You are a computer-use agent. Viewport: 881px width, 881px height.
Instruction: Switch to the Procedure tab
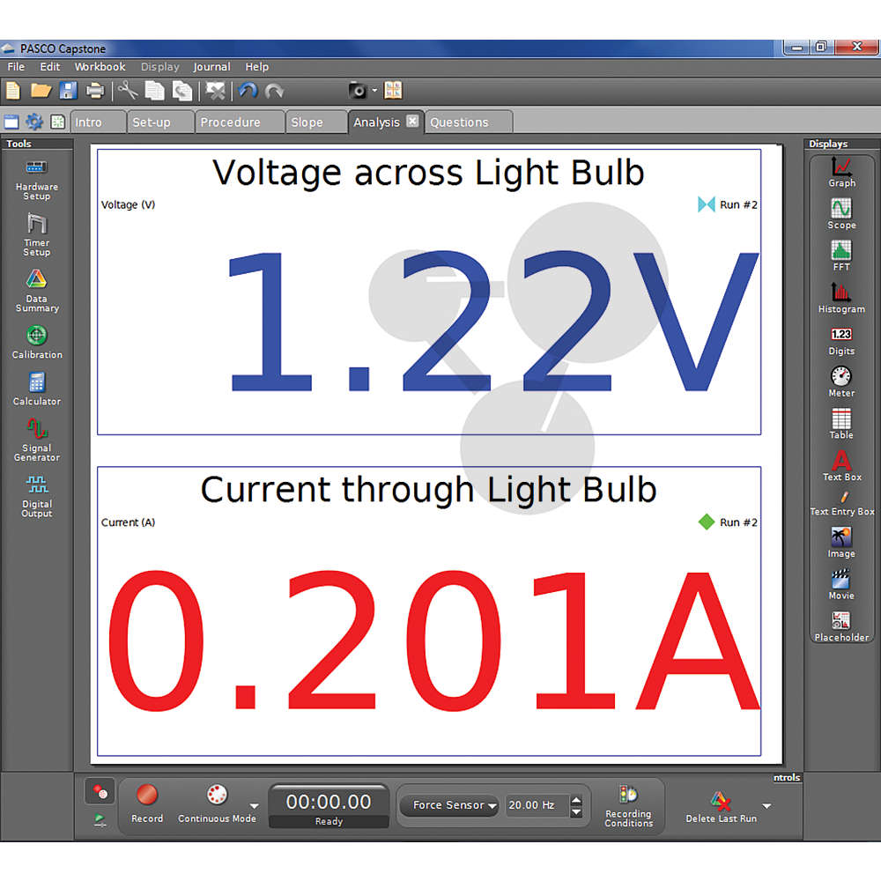coord(240,122)
